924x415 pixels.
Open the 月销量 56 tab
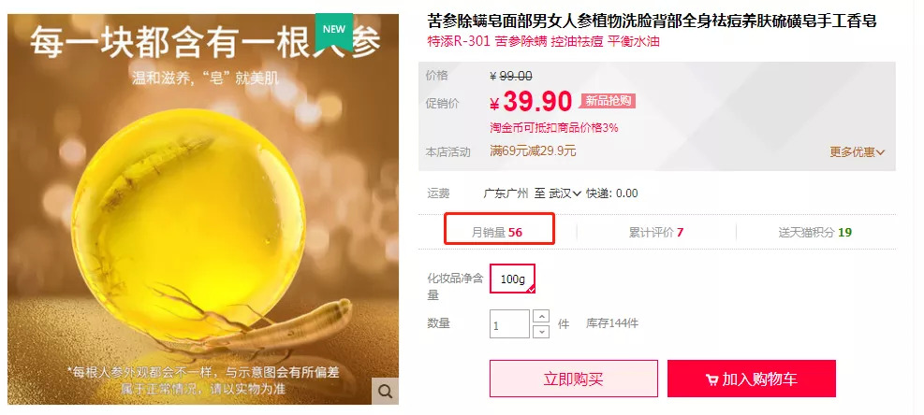pos(497,232)
